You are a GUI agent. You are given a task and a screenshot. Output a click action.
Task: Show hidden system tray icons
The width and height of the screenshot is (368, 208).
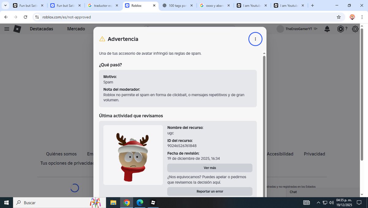click(x=319, y=202)
